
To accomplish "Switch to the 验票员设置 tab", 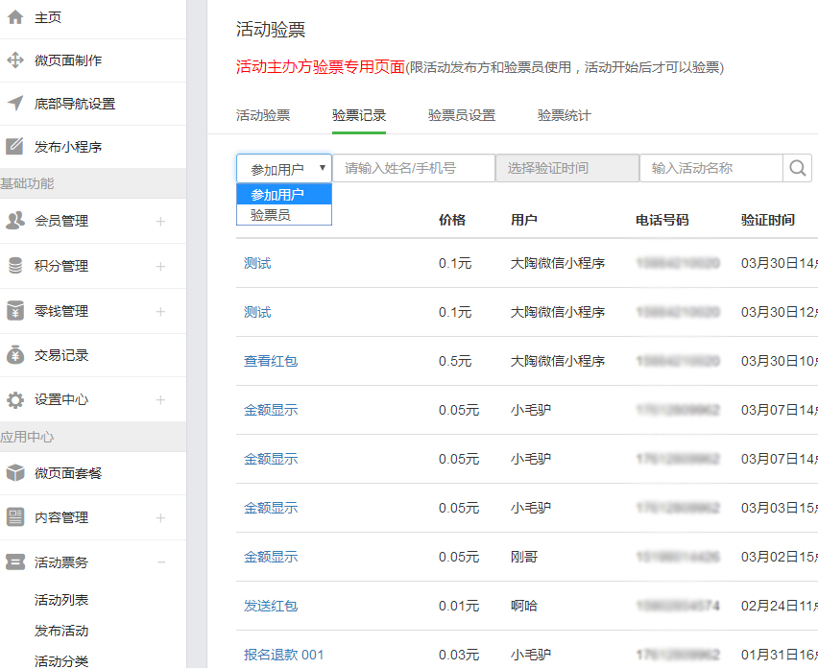I will coord(462,115).
